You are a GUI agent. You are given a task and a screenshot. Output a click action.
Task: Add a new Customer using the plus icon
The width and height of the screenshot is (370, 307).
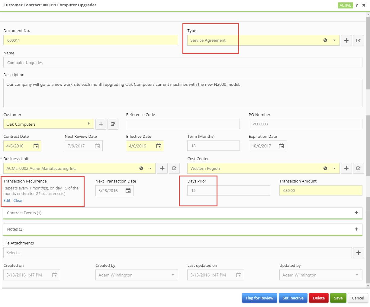tap(101, 124)
